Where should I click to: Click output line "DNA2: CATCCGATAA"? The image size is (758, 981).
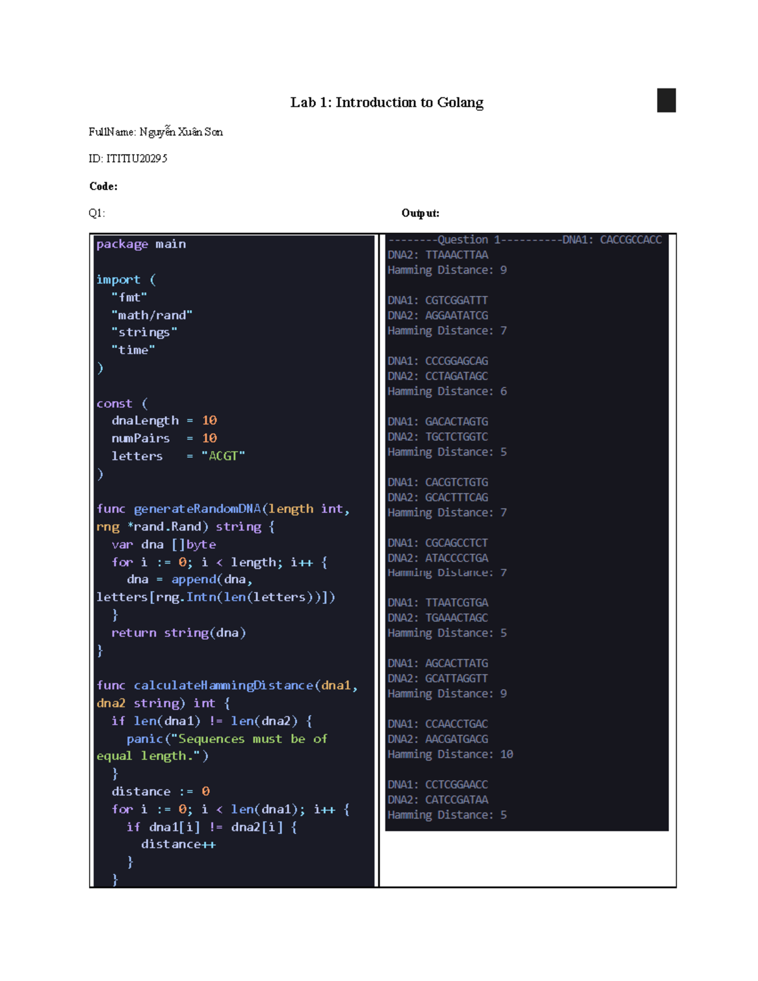pyautogui.click(x=438, y=800)
